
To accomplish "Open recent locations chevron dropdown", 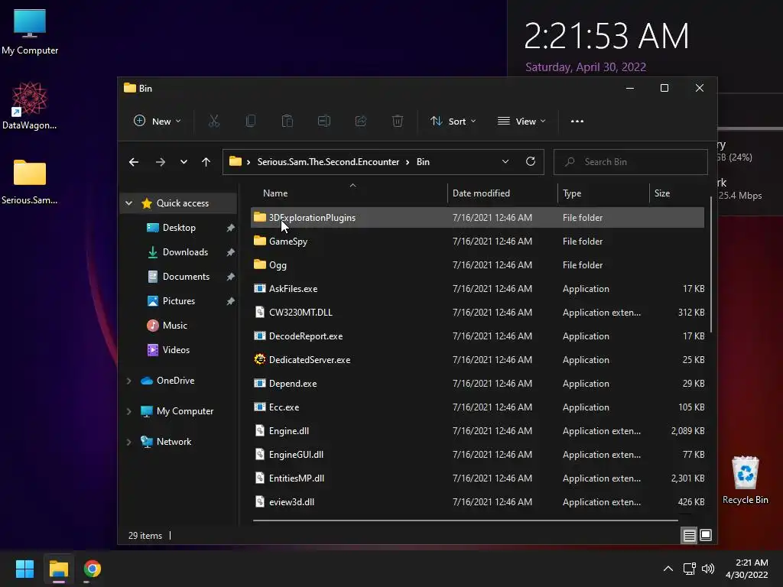I will click(184, 162).
